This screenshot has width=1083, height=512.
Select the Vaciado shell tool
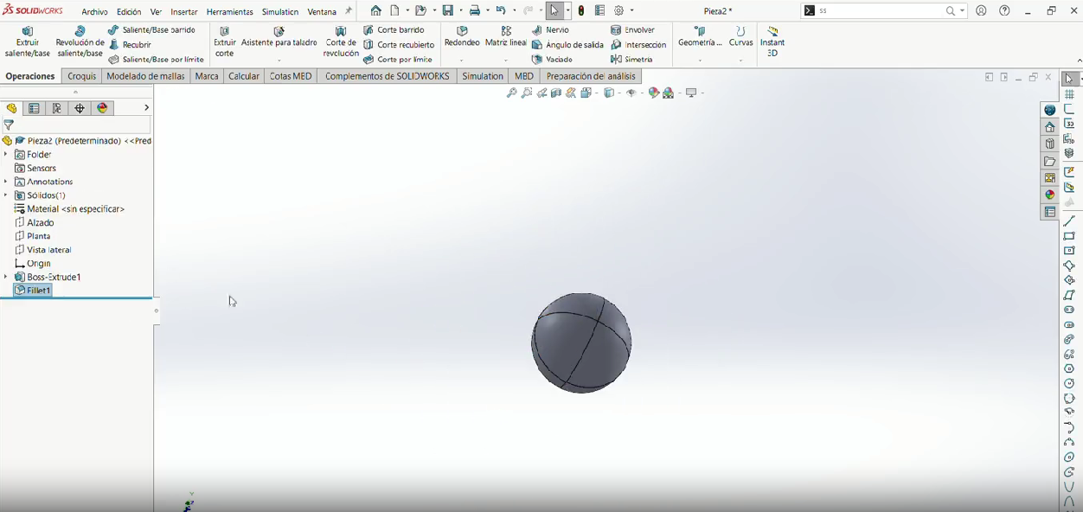point(553,60)
